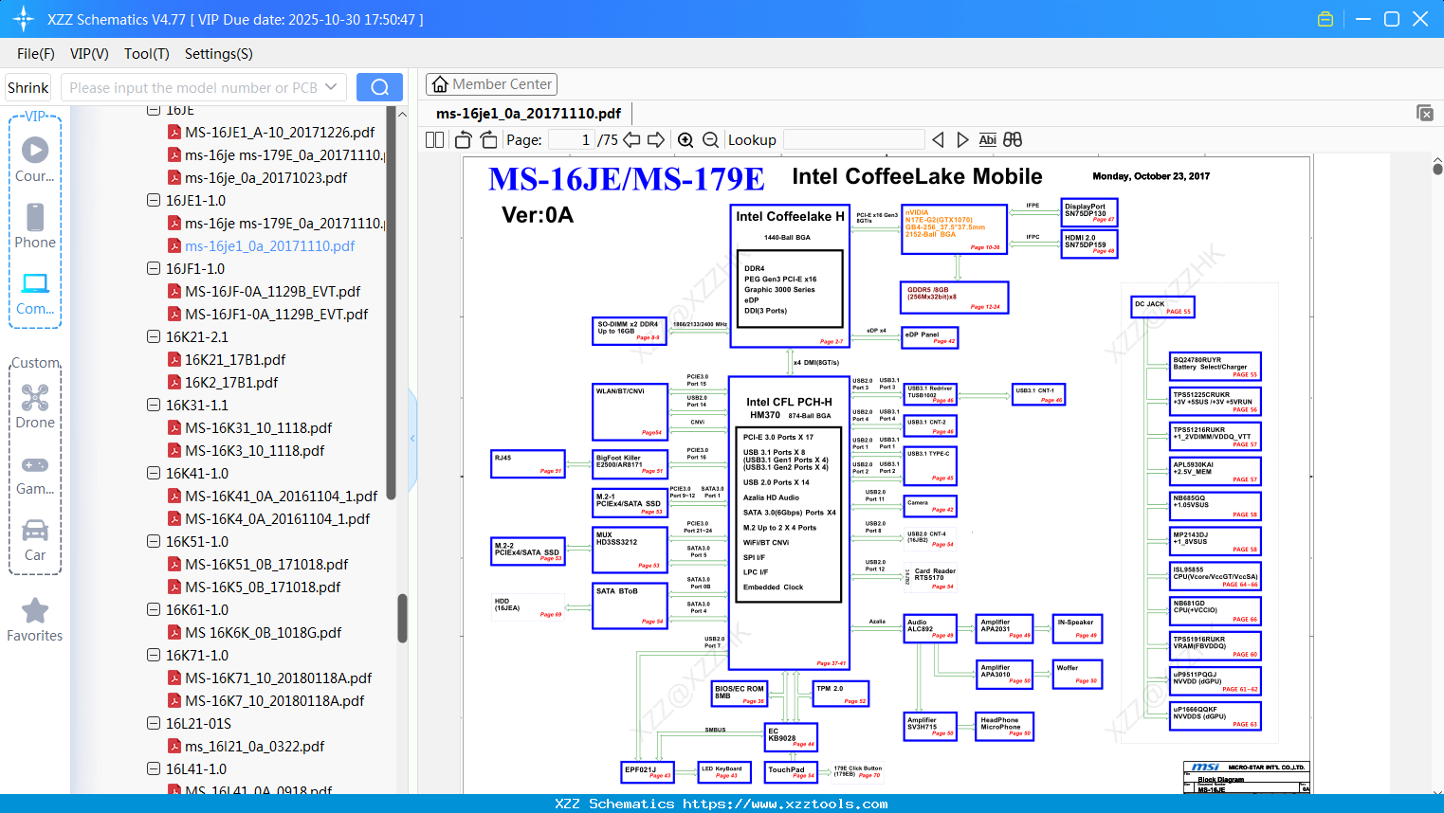Open the File(F) menu
Screen dimensions: 1444x813
[36, 54]
